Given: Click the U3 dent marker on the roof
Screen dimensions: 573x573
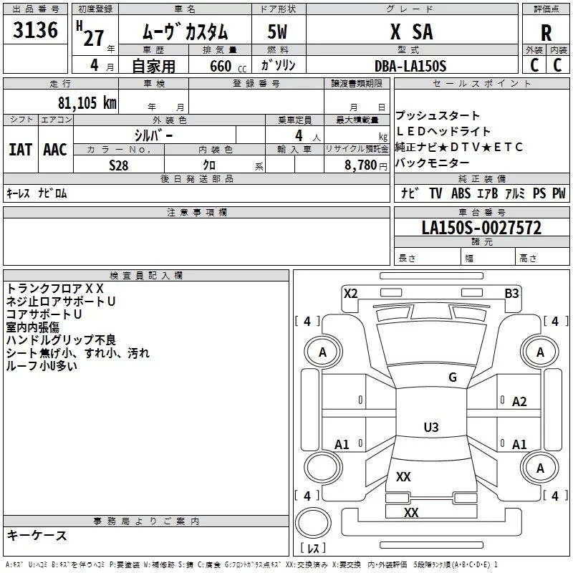Looking at the screenshot, I should click(x=430, y=428).
